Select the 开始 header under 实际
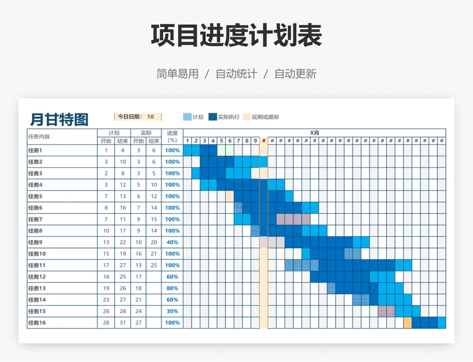The width and height of the screenshot is (473, 362). (138, 141)
